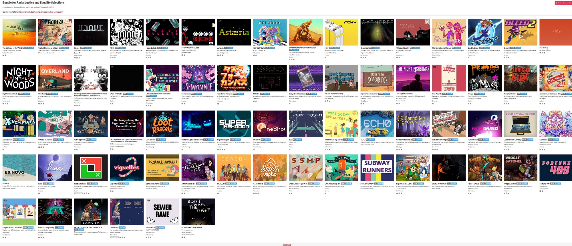This screenshot has height=246, width=572.
Task: Click GIF badge on Knights of the Card Table
Action: (5, 201)
